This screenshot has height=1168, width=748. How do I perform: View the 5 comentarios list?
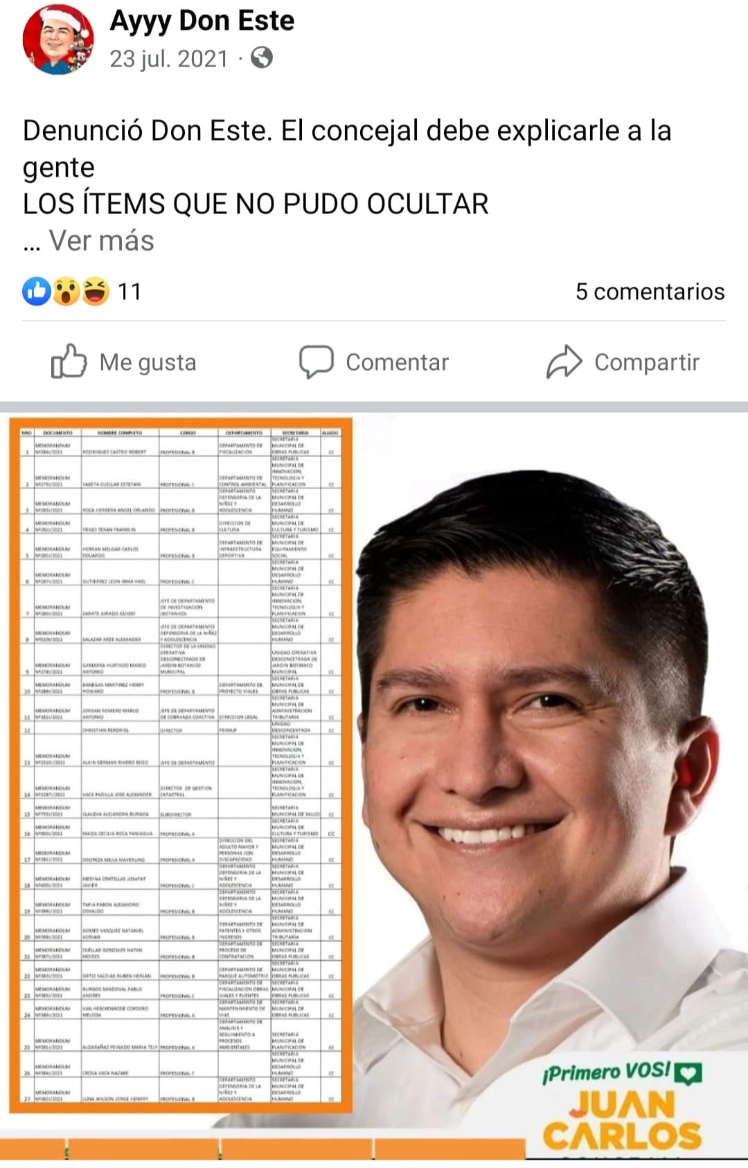pyautogui.click(x=650, y=292)
